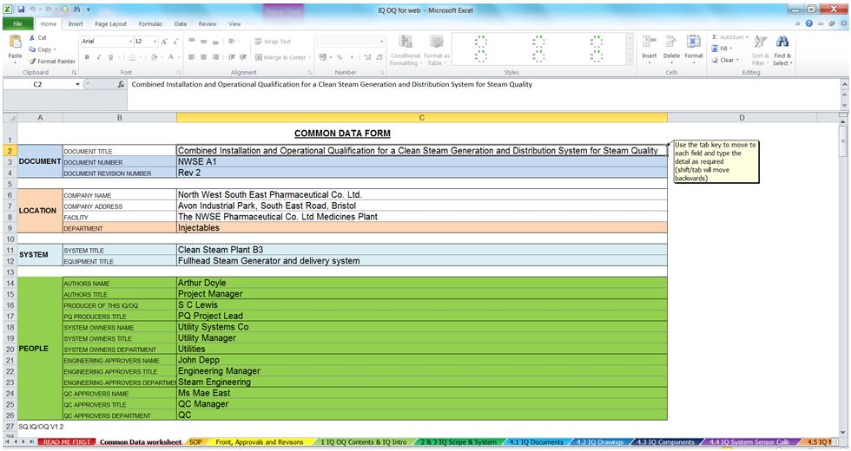
Task: Select cell containing NWSE A1
Action: [422, 161]
